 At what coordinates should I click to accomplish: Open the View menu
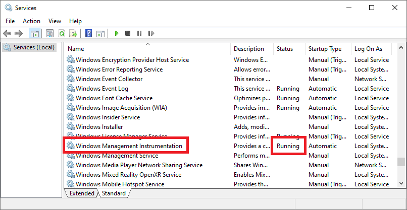tap(55, 21)
